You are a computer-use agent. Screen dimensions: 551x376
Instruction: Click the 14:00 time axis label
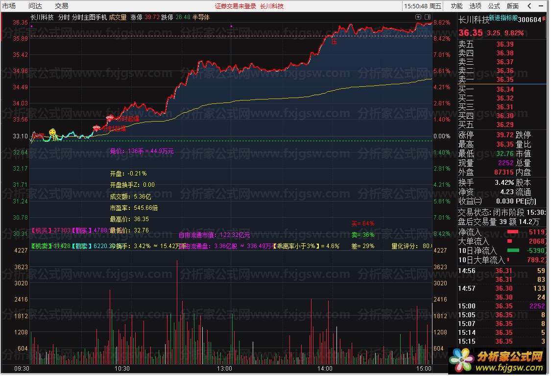click(x=325, y=369)
